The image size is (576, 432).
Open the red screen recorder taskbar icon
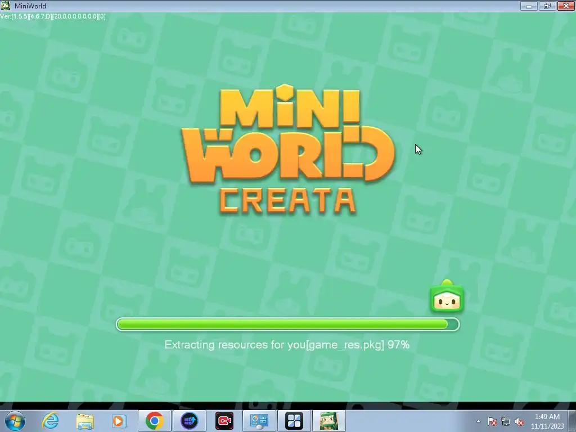[x=224, y=421]
